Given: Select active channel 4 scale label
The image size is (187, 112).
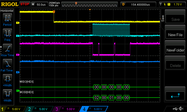Looking at the screenshot, I should (98, 109).
